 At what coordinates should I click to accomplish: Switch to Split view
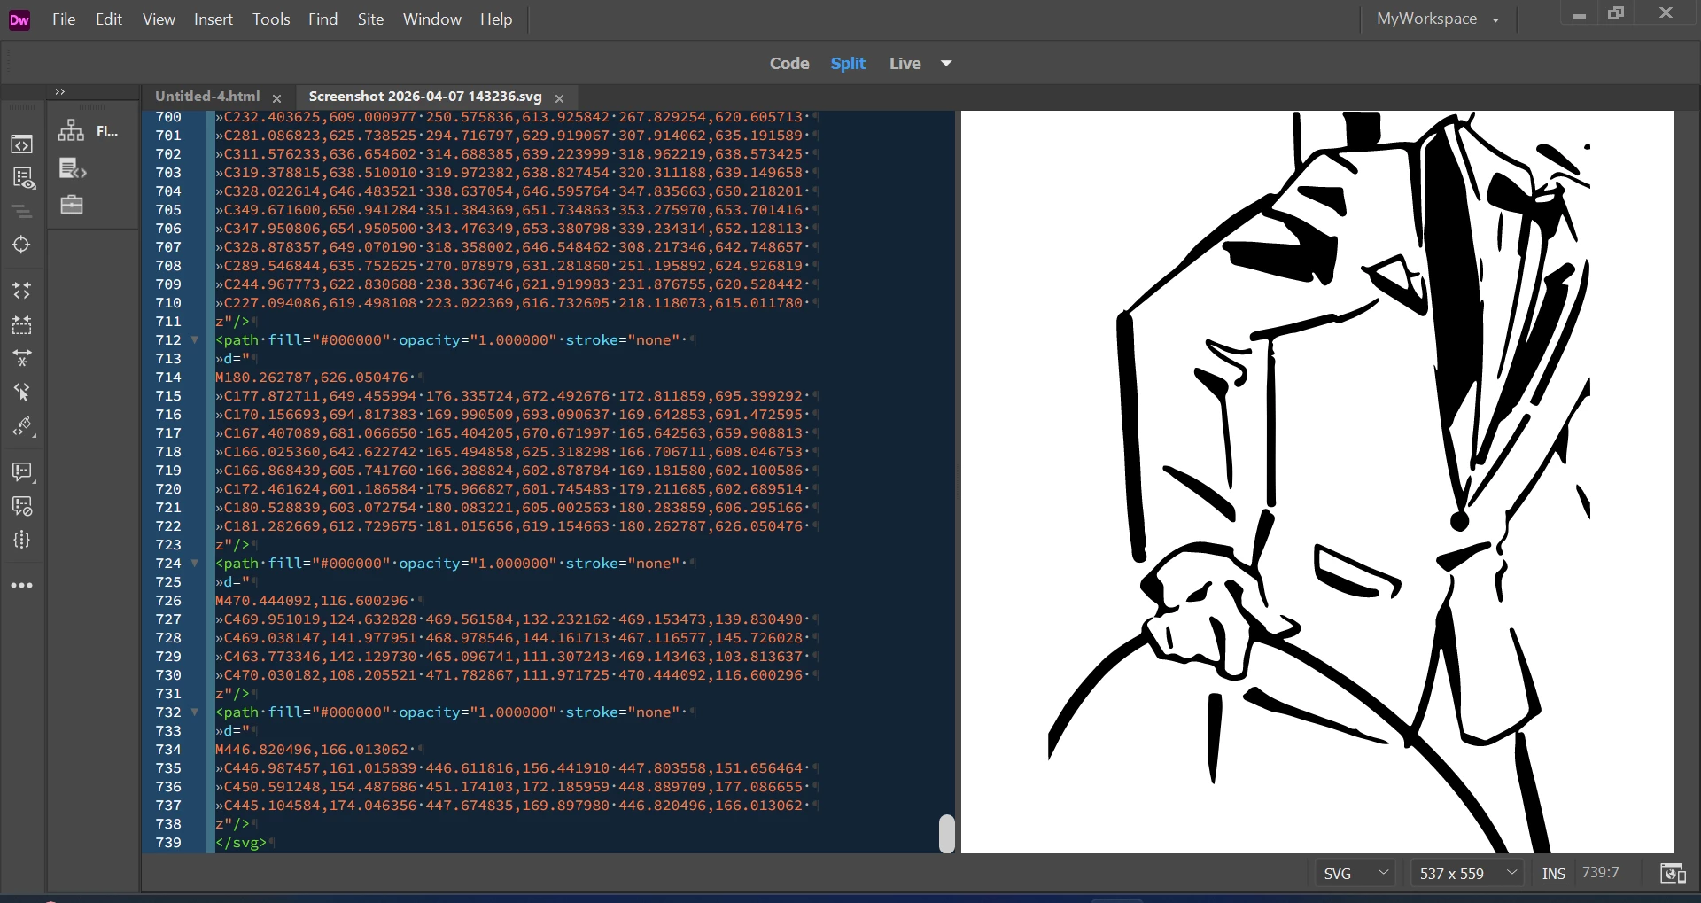(x=848, y=64)
